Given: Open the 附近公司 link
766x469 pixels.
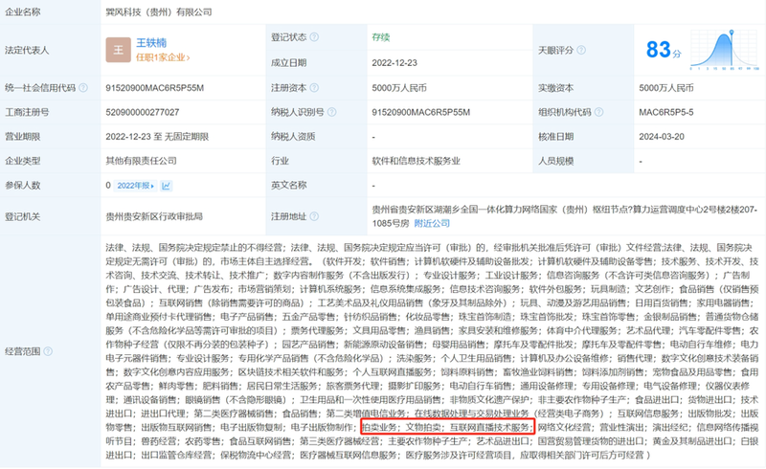Looking at the screenshot, I should tap(432, 223).
